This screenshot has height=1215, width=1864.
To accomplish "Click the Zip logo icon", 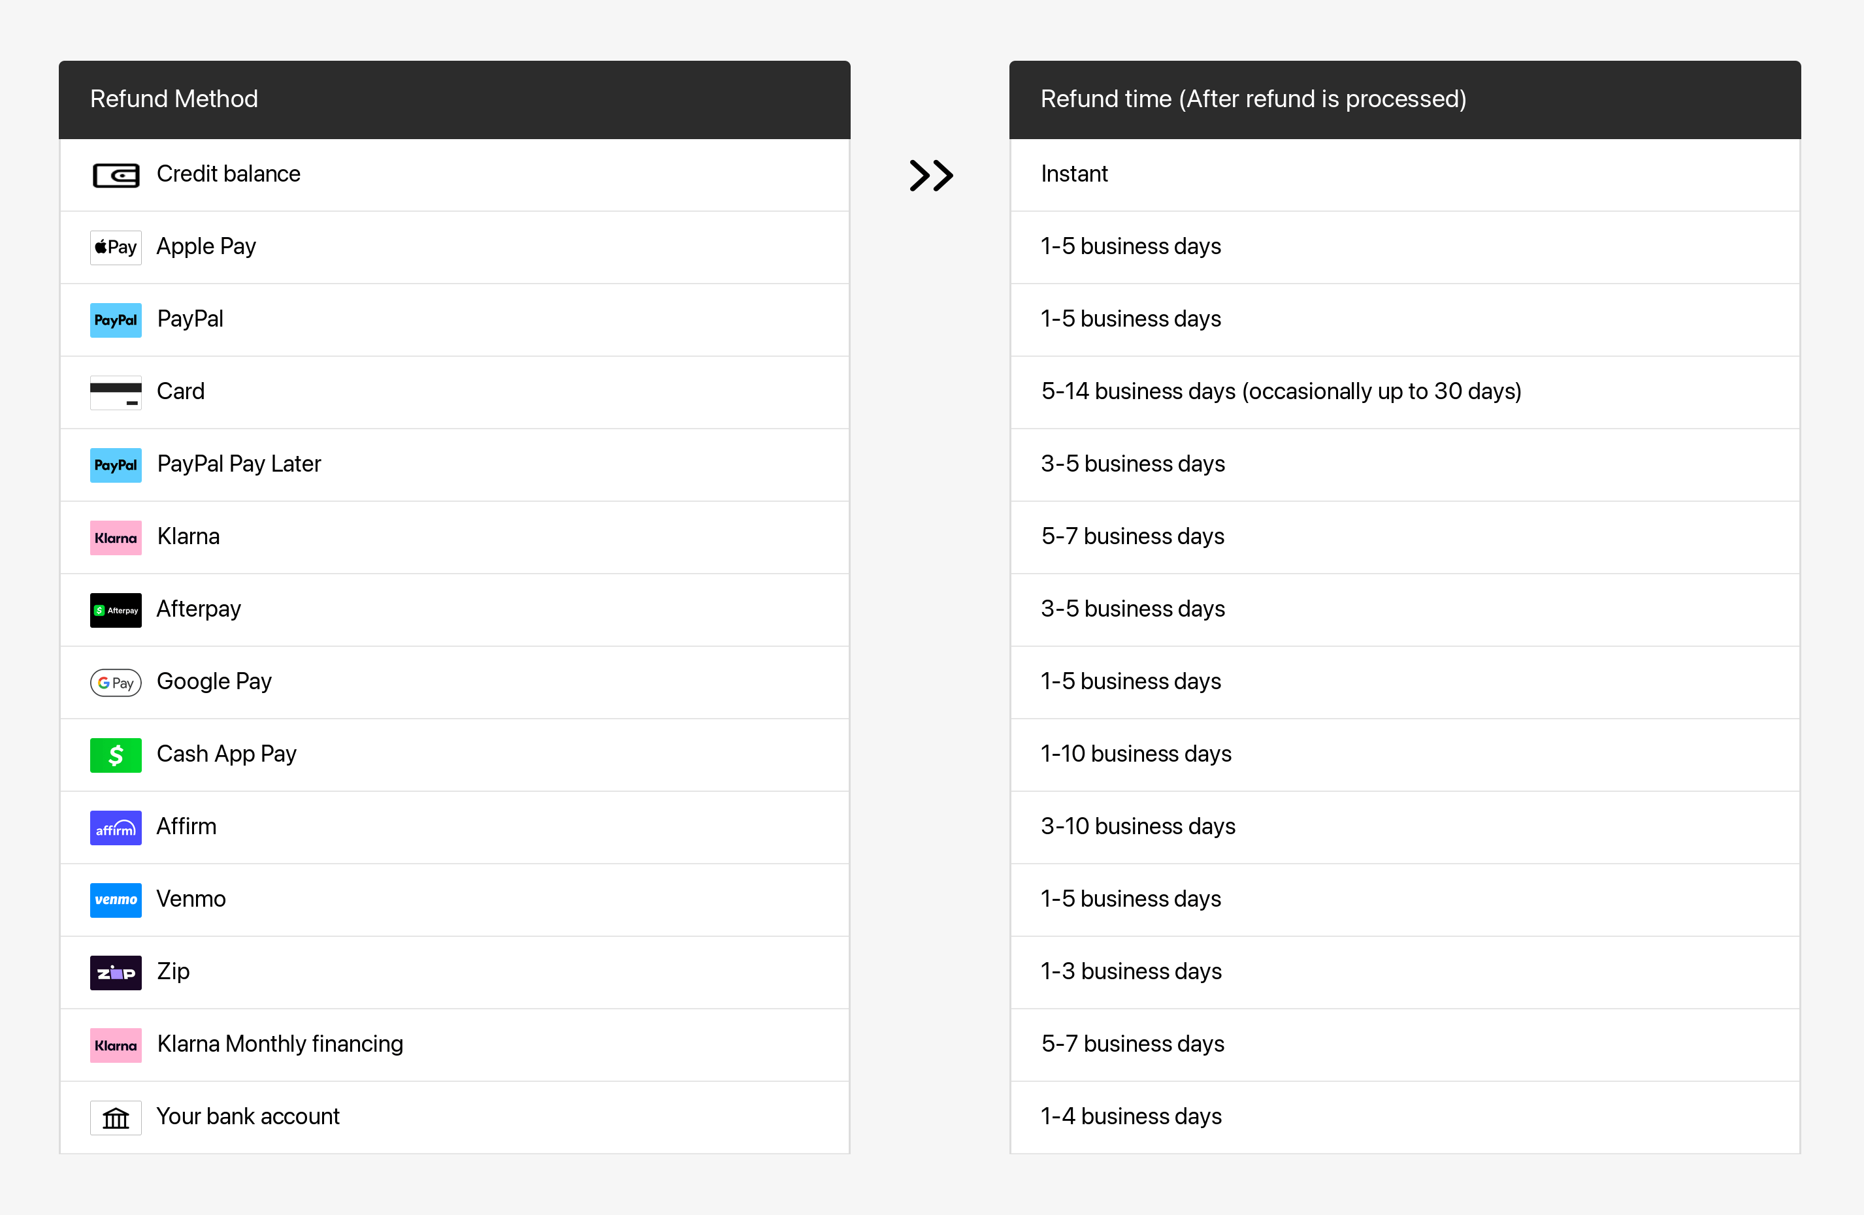I will click(116, 972).
